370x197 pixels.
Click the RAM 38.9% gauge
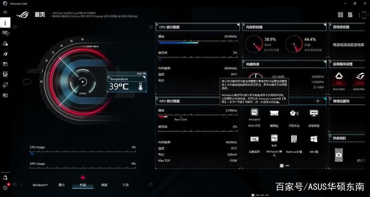tap(254, 44)
